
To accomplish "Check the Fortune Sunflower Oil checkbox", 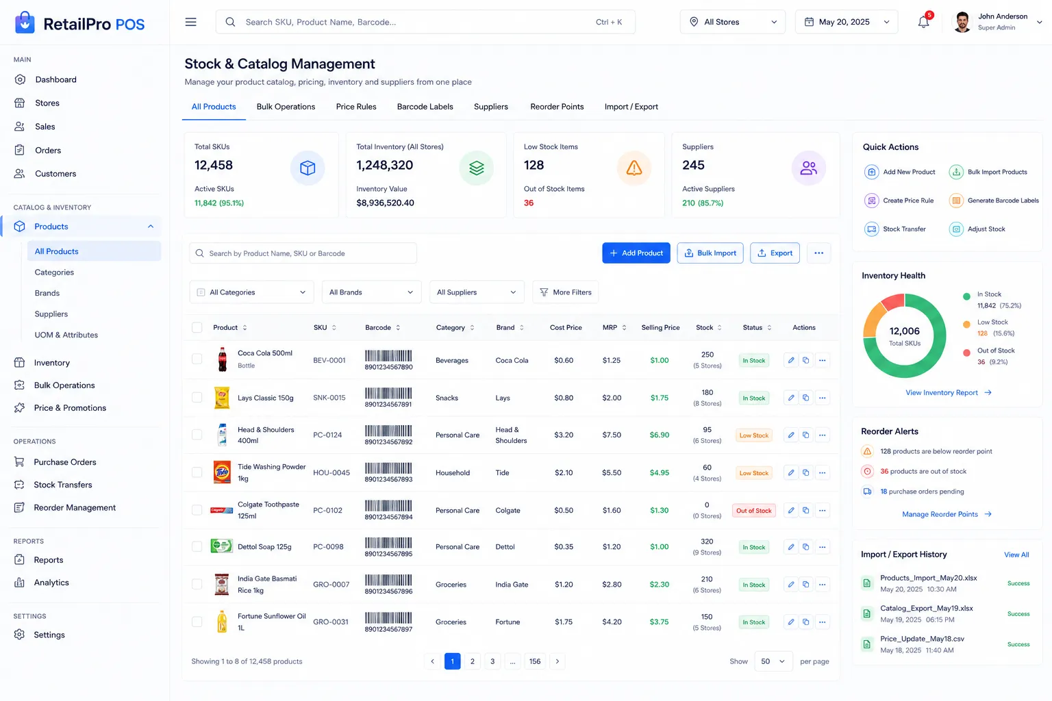I will pos(197,622).
